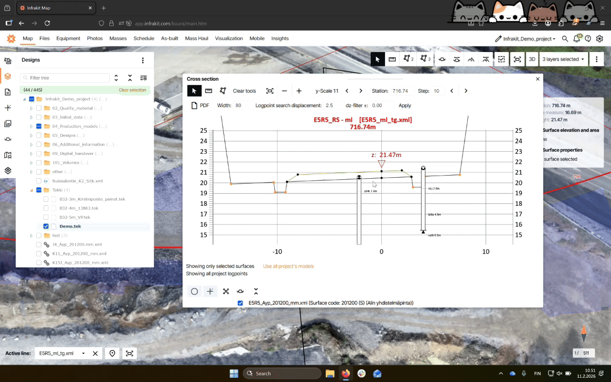Viewport: 611px width, 382px height.
Task: Select the 3-point polyline tool
Action: [425, 59]
